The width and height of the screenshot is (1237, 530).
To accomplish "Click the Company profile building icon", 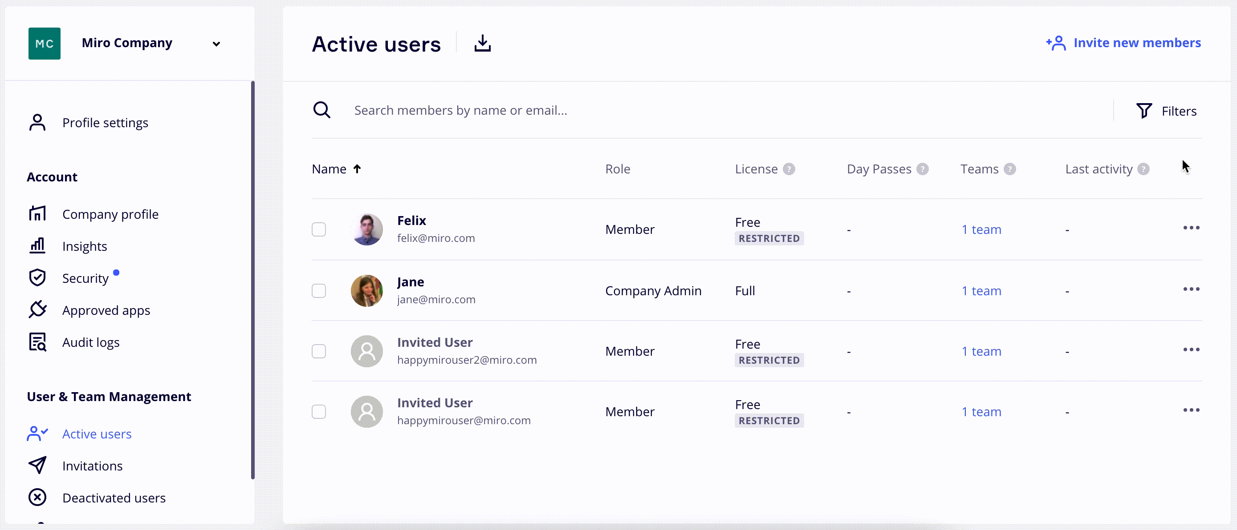I will click(x=37, y=213).
